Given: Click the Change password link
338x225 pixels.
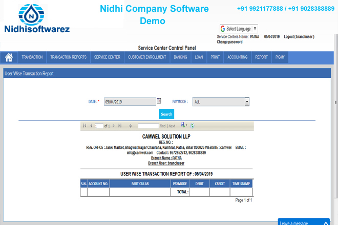Looking at the screenshot, I should 229,42.
